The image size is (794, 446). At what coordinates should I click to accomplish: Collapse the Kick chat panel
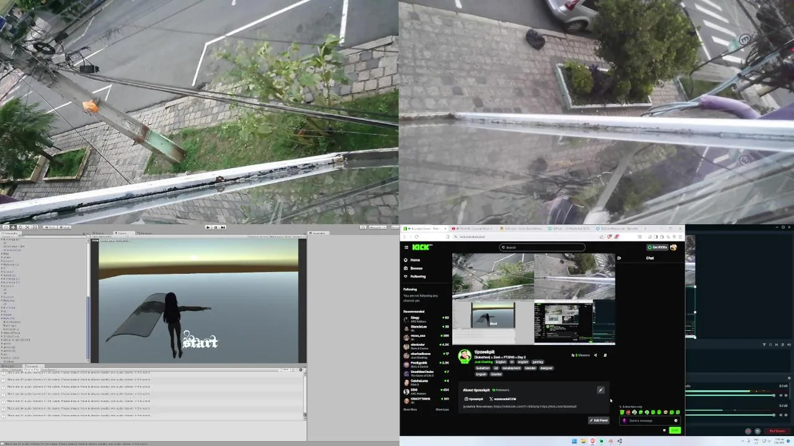click(619, 258)
